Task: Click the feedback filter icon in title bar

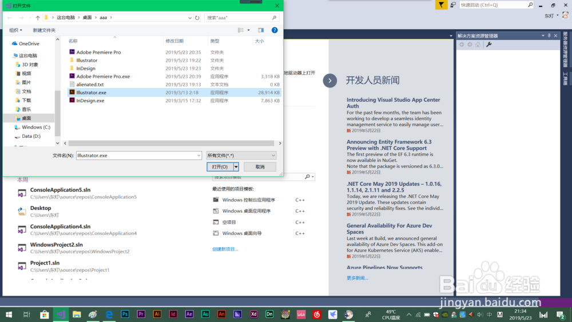Action: 441,5
